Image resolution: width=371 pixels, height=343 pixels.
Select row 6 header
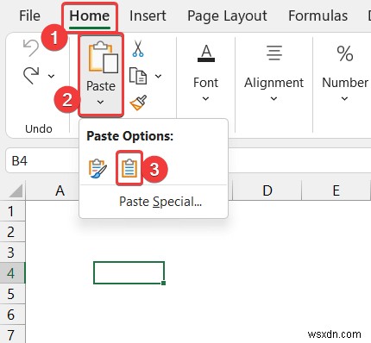(12, 315)
